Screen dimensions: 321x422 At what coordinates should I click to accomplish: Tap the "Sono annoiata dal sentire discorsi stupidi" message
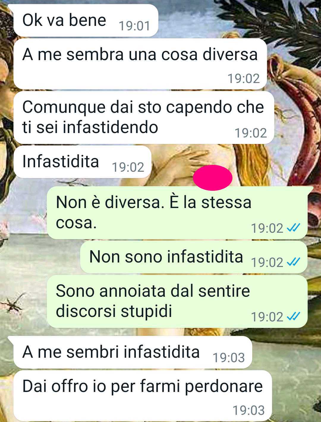[177, 301]
